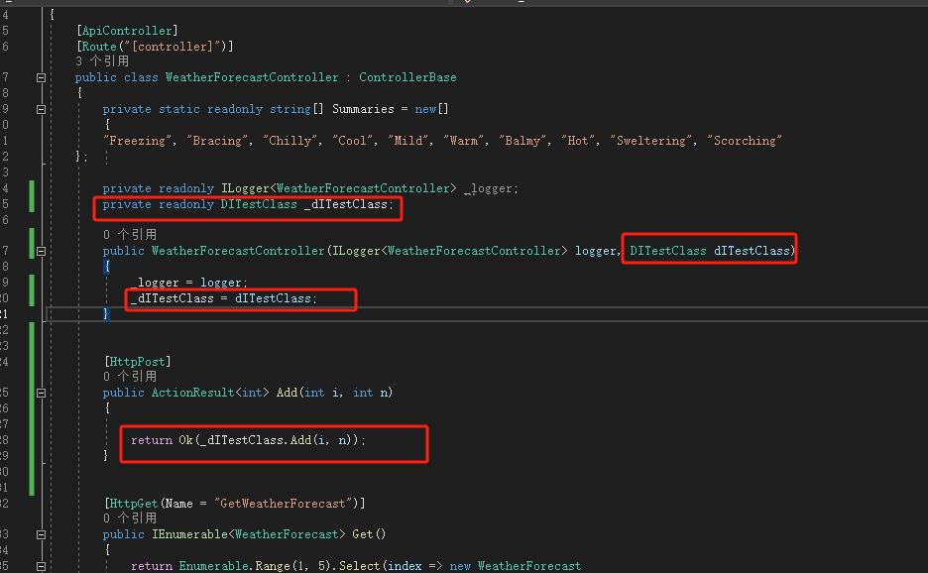
Task: Click the "_logger = logger;" assignment line
Action: (x=188, y=283)
